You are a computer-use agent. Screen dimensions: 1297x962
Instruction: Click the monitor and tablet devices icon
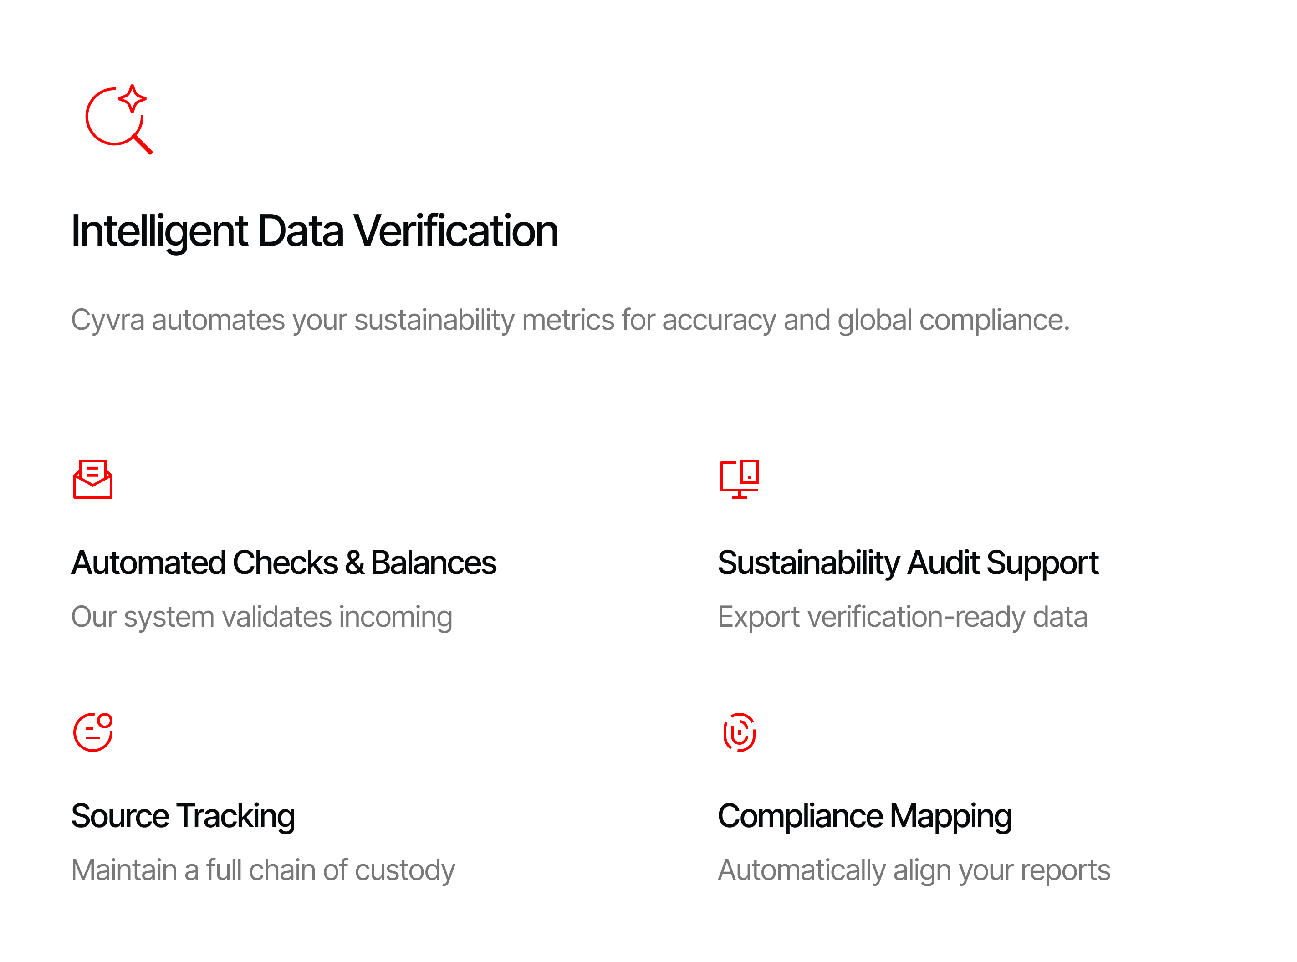coord(739,479)
